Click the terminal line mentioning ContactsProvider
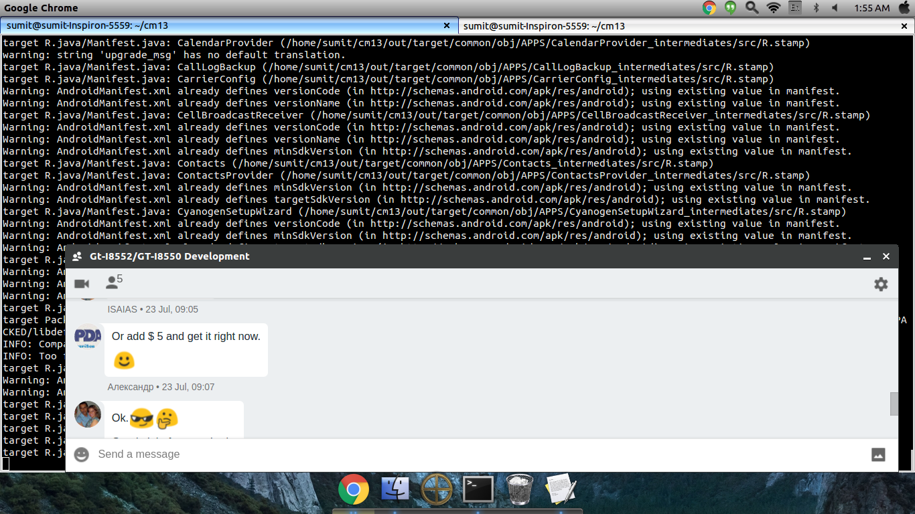915x514 pixels. pos(407,175)
